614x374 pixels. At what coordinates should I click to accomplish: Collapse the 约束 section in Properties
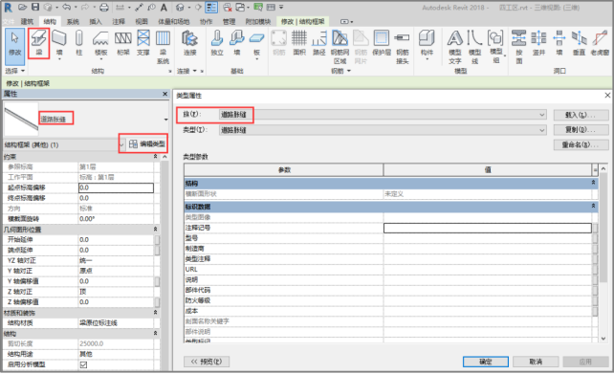pos(156,157)
